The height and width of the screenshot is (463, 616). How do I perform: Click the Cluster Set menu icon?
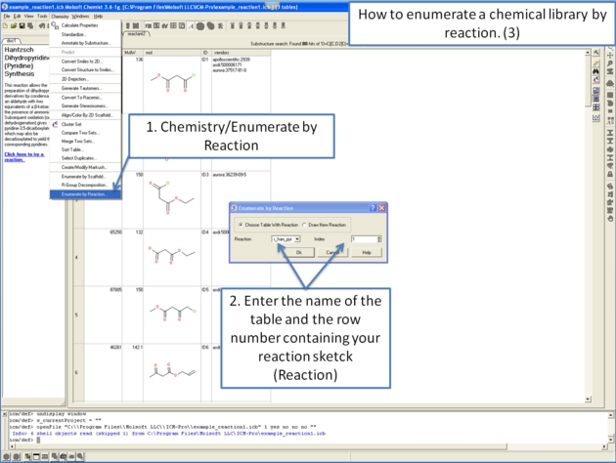pos(54,124)
